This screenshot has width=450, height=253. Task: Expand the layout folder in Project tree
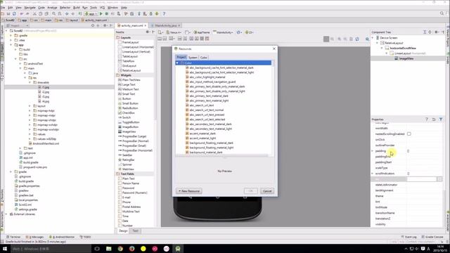coord(30,106)
